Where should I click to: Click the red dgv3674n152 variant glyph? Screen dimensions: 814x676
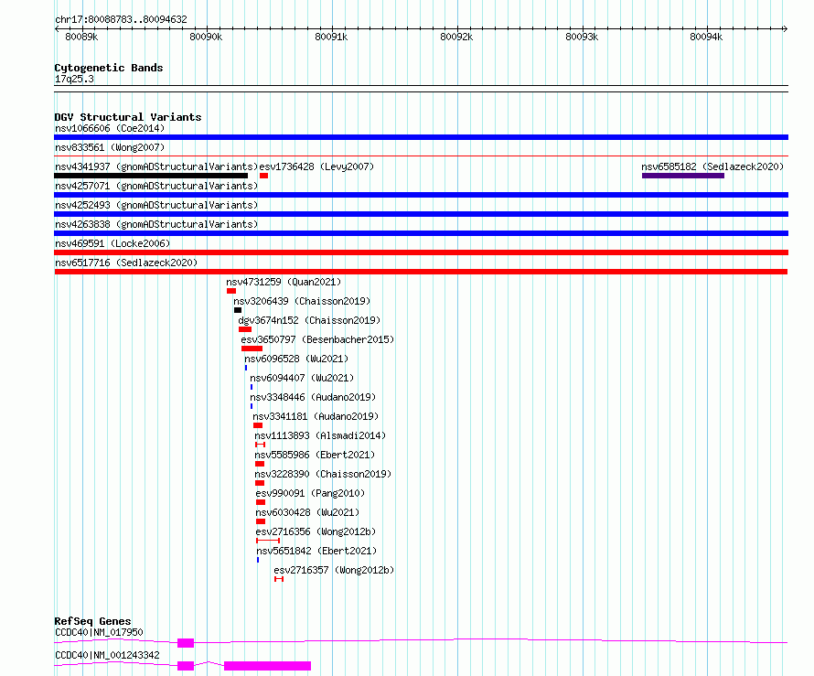pos(245,329)
